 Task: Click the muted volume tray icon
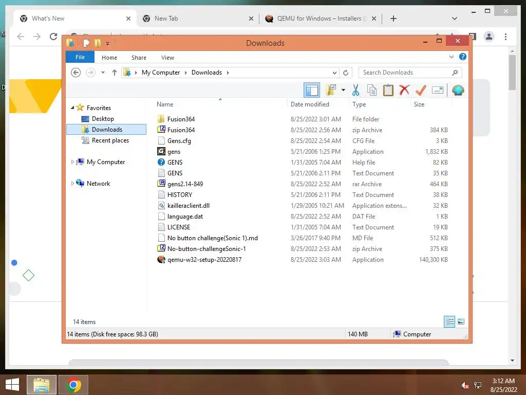tap(465, 385)
